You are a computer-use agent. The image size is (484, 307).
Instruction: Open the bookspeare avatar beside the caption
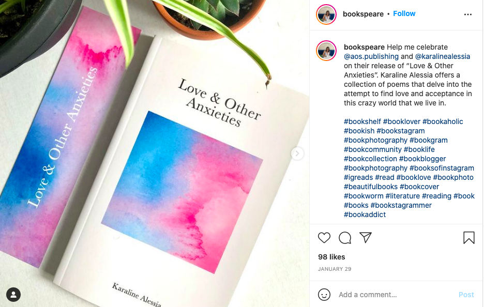326,51
